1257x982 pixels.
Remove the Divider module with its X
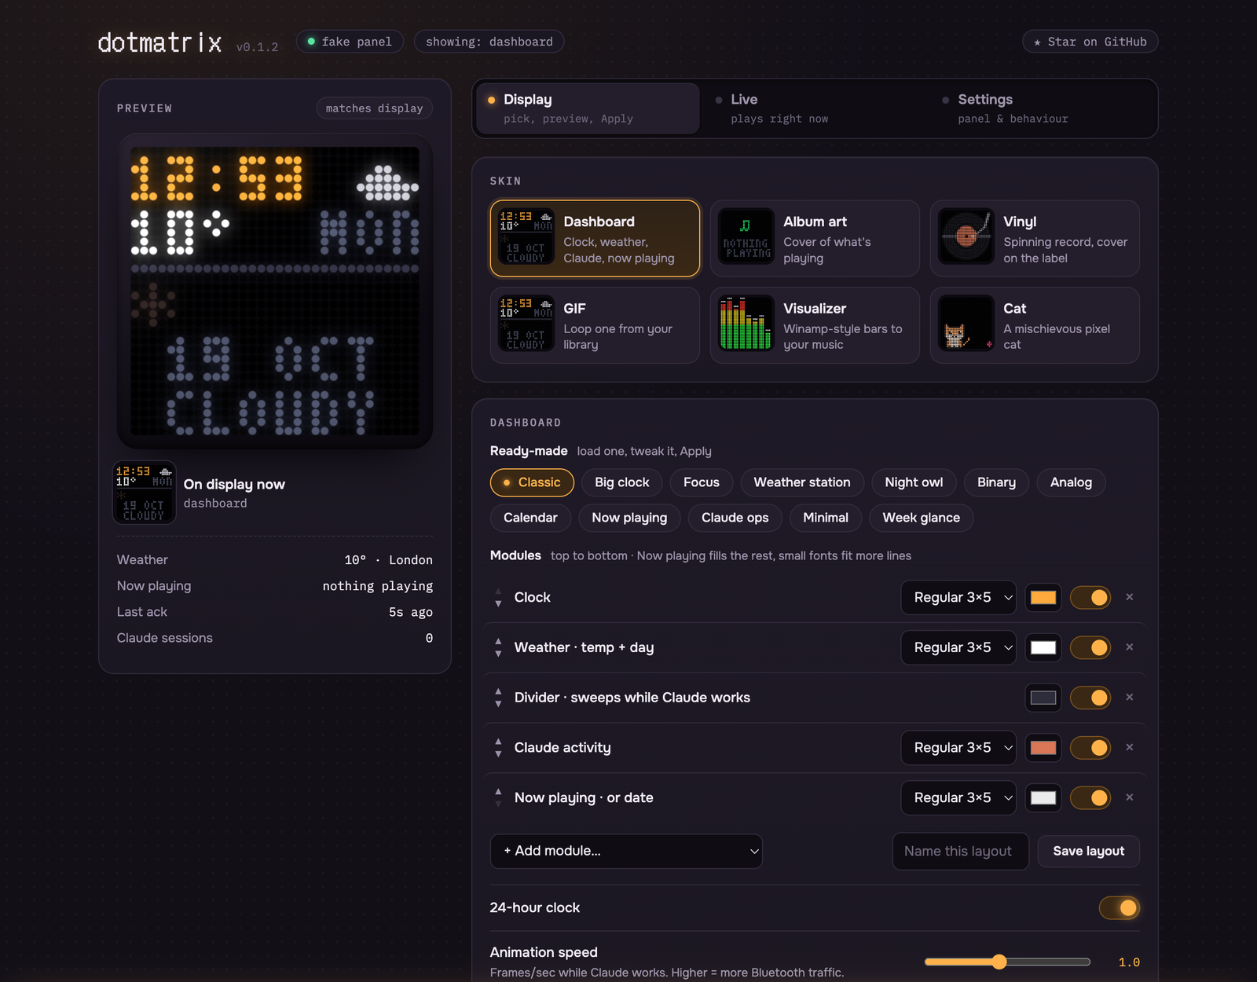1129,698
